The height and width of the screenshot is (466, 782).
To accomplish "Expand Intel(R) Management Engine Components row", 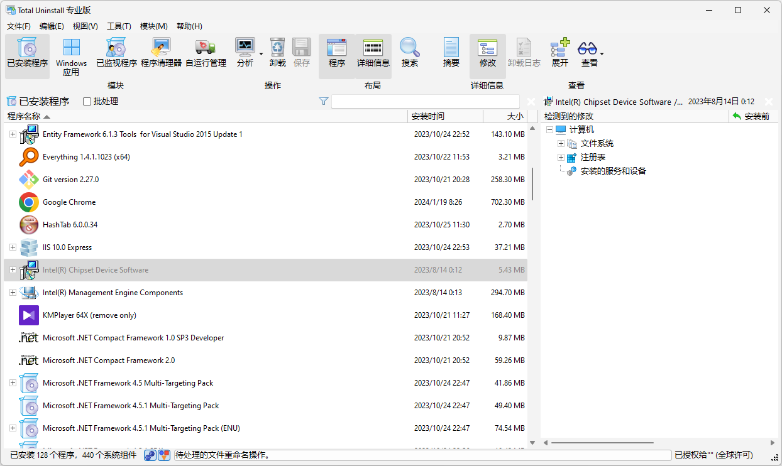I will pos(13,293).
